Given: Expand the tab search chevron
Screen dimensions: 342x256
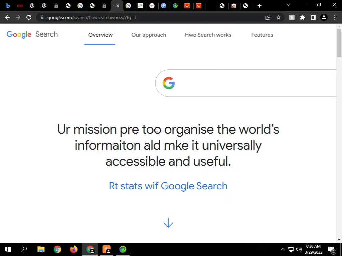Looking at the screenshot, I should [288, 5].
